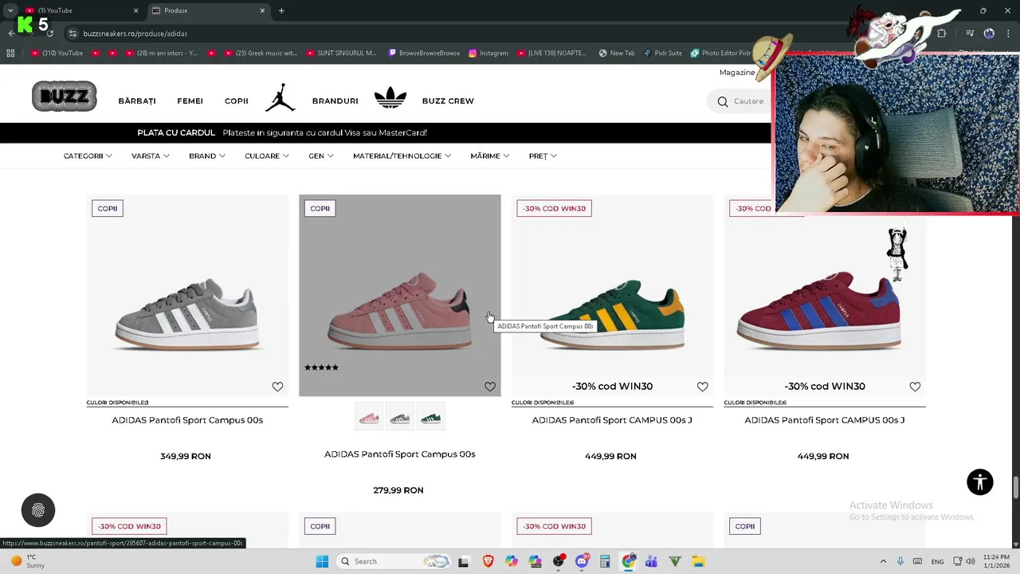Viewport: 1020px width, 574px height.
Task: Launch Brave browser from taskbar
Action: pyautogui.click(x=488, y=561)
